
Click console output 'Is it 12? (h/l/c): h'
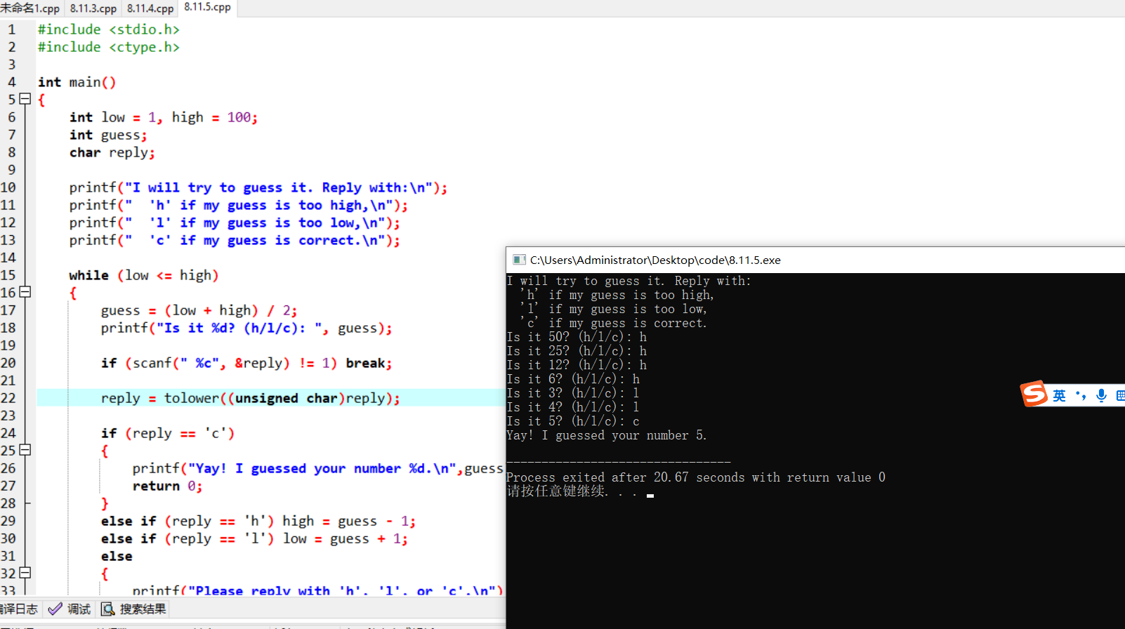tap(577, 365)
